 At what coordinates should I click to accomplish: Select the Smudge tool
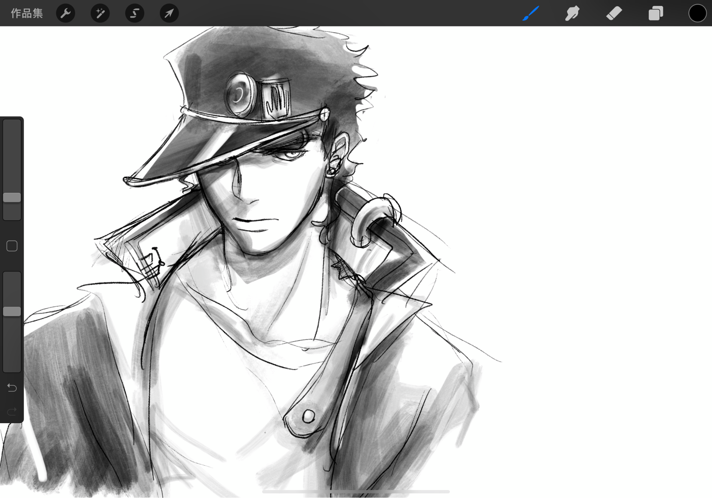tap(572, 13)
